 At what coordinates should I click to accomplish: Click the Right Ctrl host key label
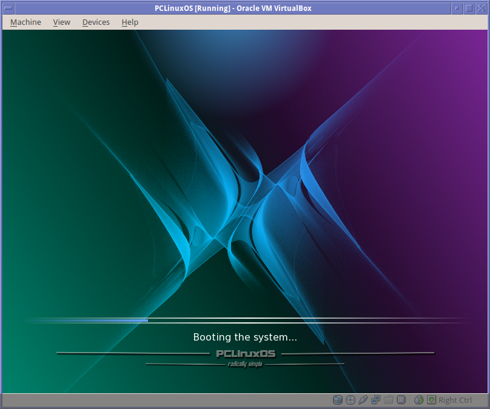click(x=455, y=400)
